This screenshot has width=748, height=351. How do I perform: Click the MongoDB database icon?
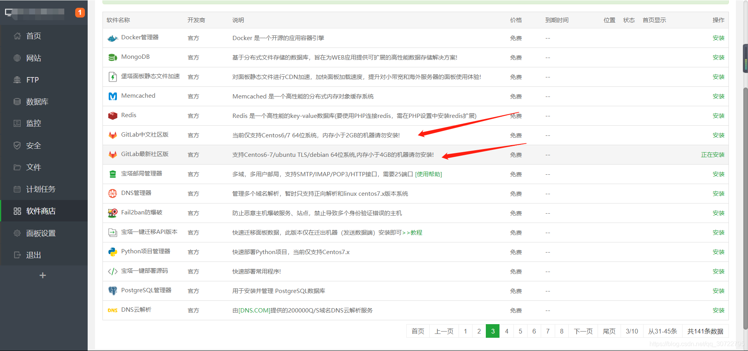point(113,58)
